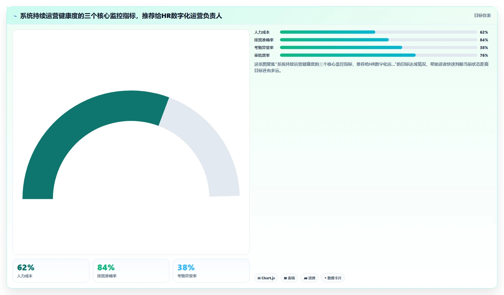Click the 审批效率 progress bar

[x=378, y=55]
